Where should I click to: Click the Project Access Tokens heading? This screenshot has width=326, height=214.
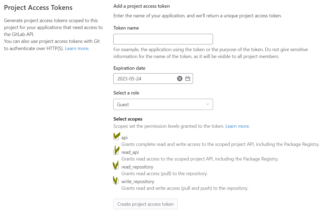pos(38,7)
